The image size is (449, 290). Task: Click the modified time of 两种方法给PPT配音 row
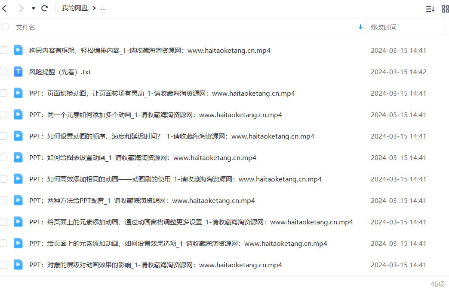(x=399, y=201)
